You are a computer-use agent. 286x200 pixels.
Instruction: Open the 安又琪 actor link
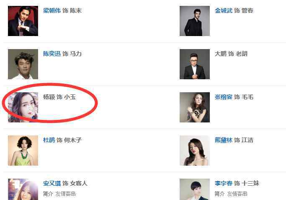tap(52, 183)
